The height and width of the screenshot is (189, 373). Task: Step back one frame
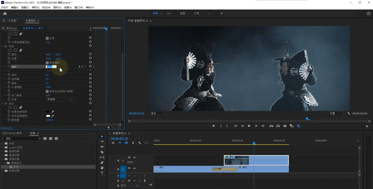[242, 126]
